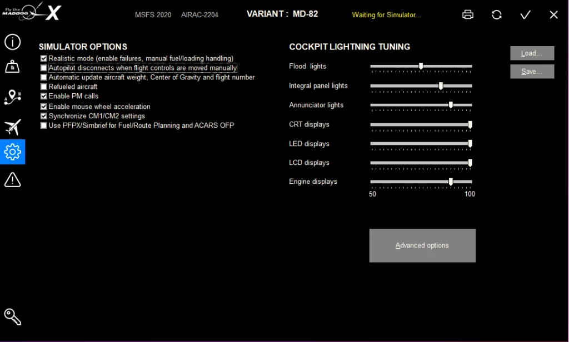Click the MSFS 2020 label
This screenshot has width=569, height=342.
click(153, 15)
